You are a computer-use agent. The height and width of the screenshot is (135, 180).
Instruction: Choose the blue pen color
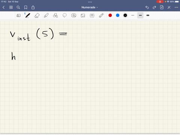(118, 15)
